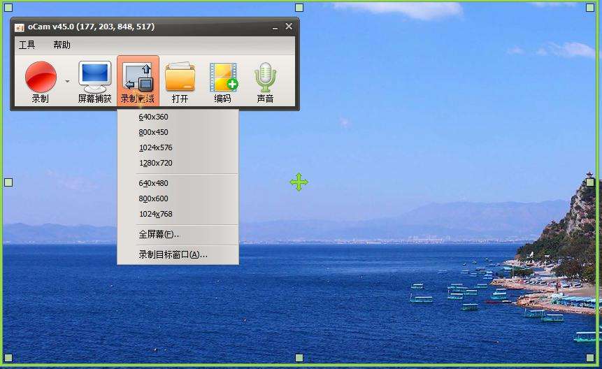Screen dimensions: 602x369
Task: Click the oCam v45.0 title bar text
Action: (x=91, y=27)
